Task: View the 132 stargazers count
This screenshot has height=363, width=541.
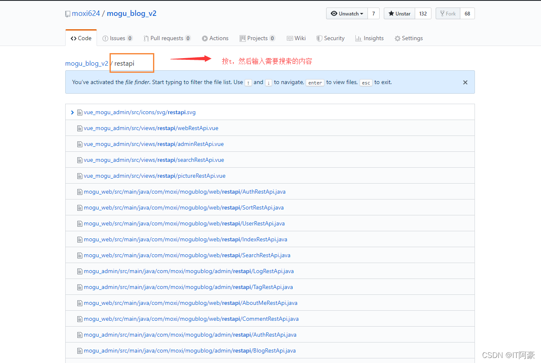Action: [x=423, y=13]
